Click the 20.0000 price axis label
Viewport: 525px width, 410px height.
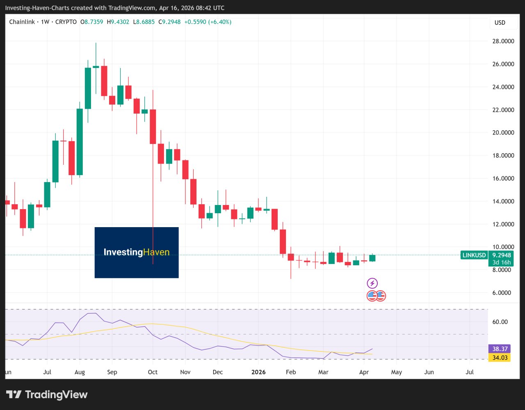[504, 132]
